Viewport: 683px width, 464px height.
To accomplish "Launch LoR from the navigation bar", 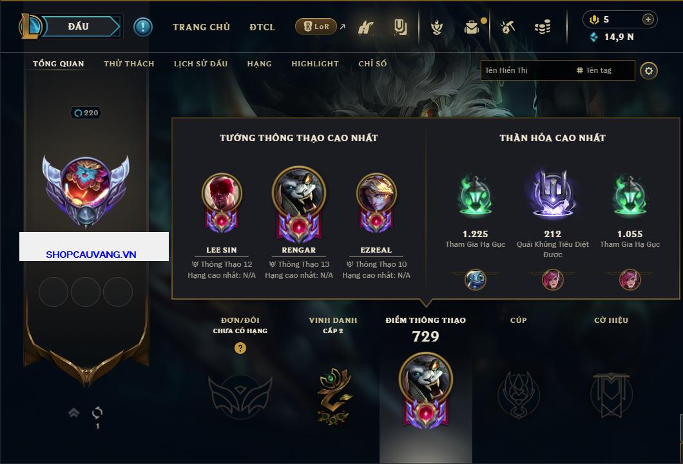I will coord(316,26).
